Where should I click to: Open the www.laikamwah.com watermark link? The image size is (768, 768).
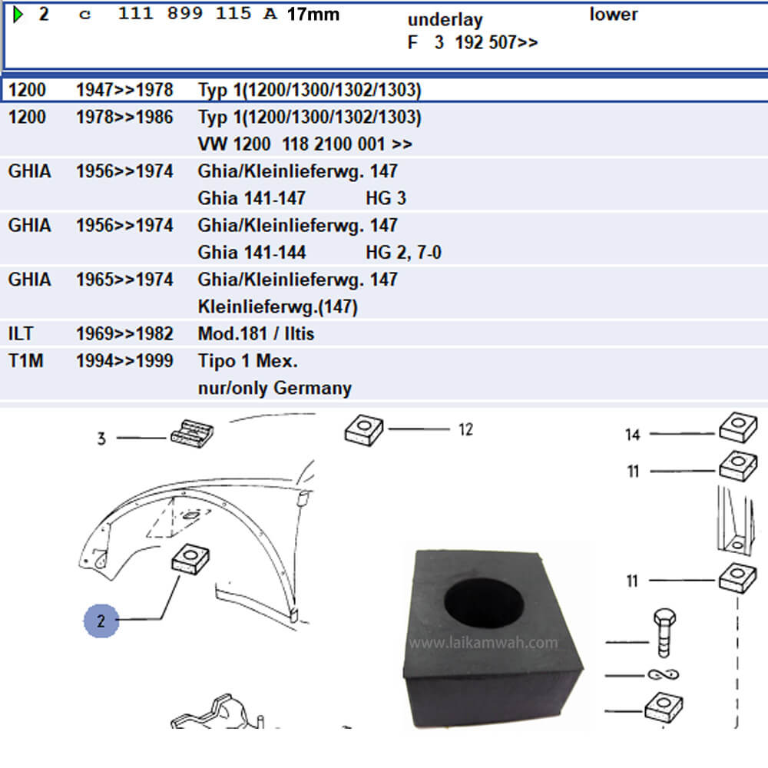click(x=483, y=643)
